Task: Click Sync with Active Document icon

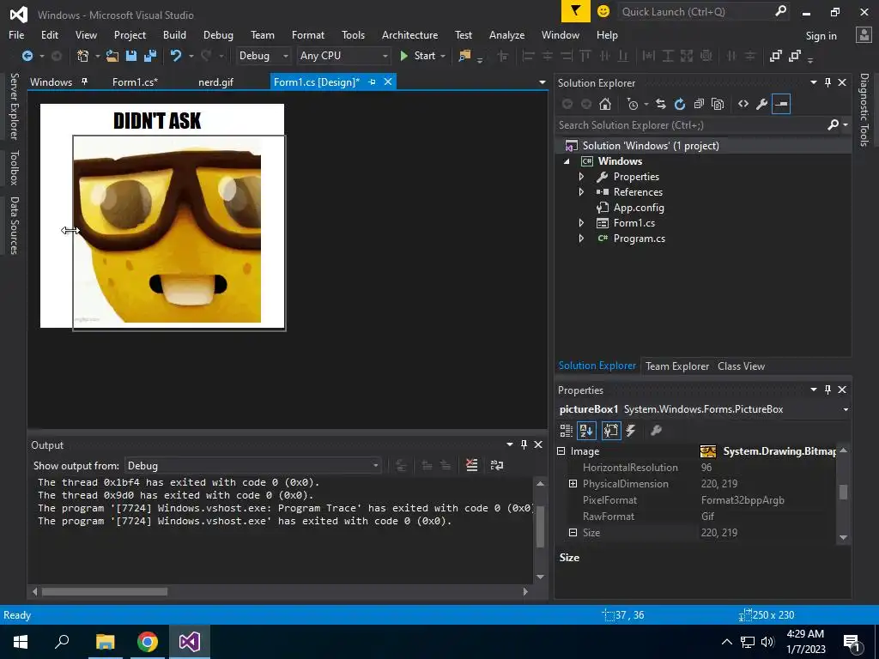Action: tap(661, 104)
